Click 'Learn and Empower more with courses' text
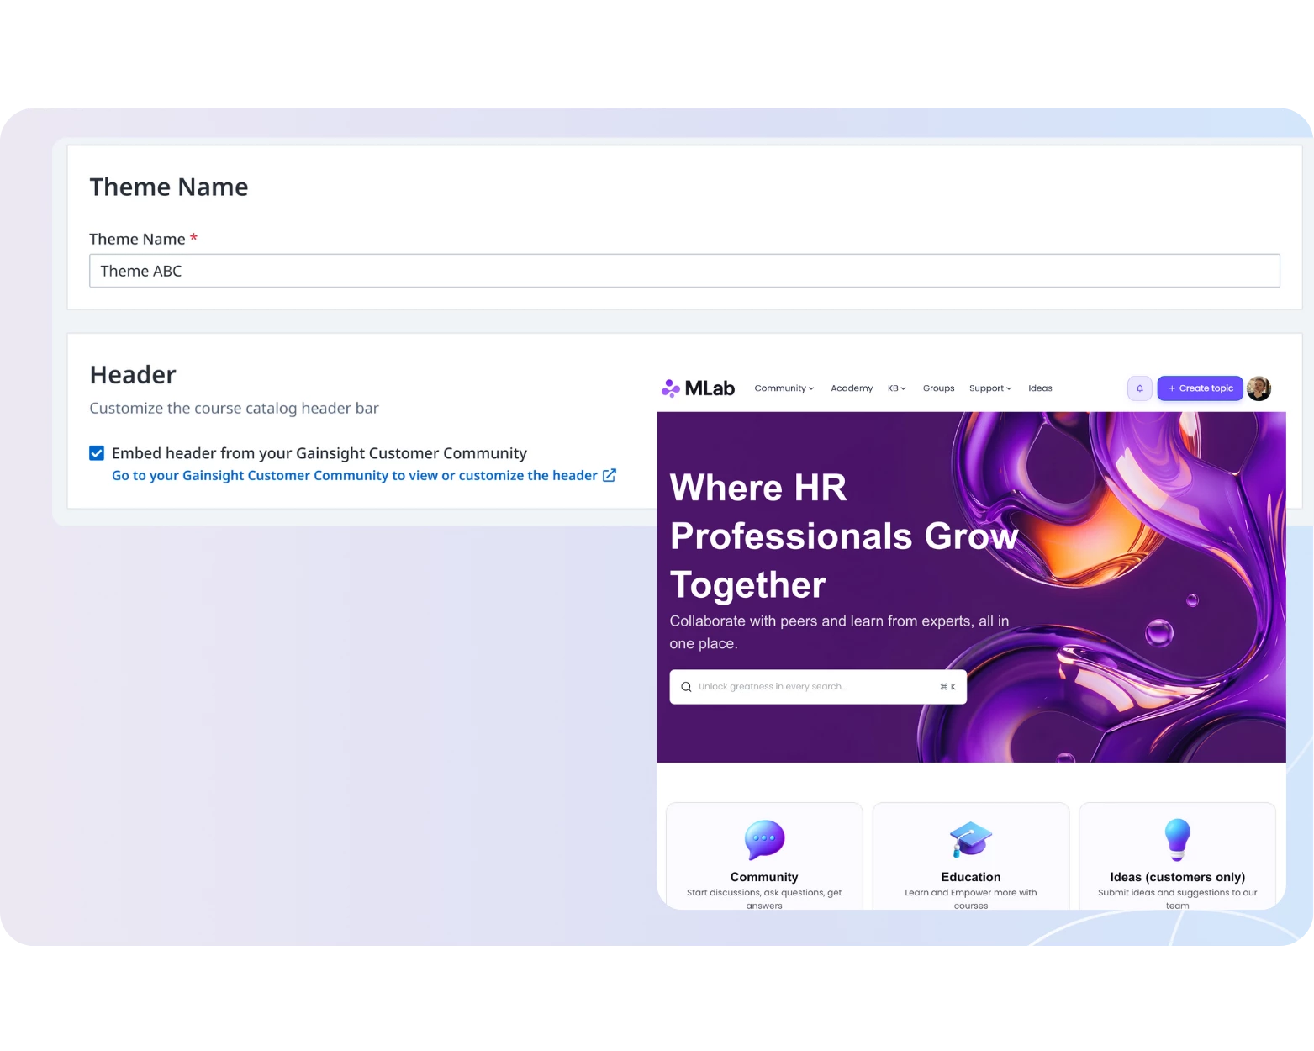1314x1051 pixels. click(971, 899)
